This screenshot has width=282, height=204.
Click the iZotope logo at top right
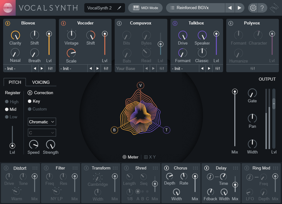coord(274,8)
